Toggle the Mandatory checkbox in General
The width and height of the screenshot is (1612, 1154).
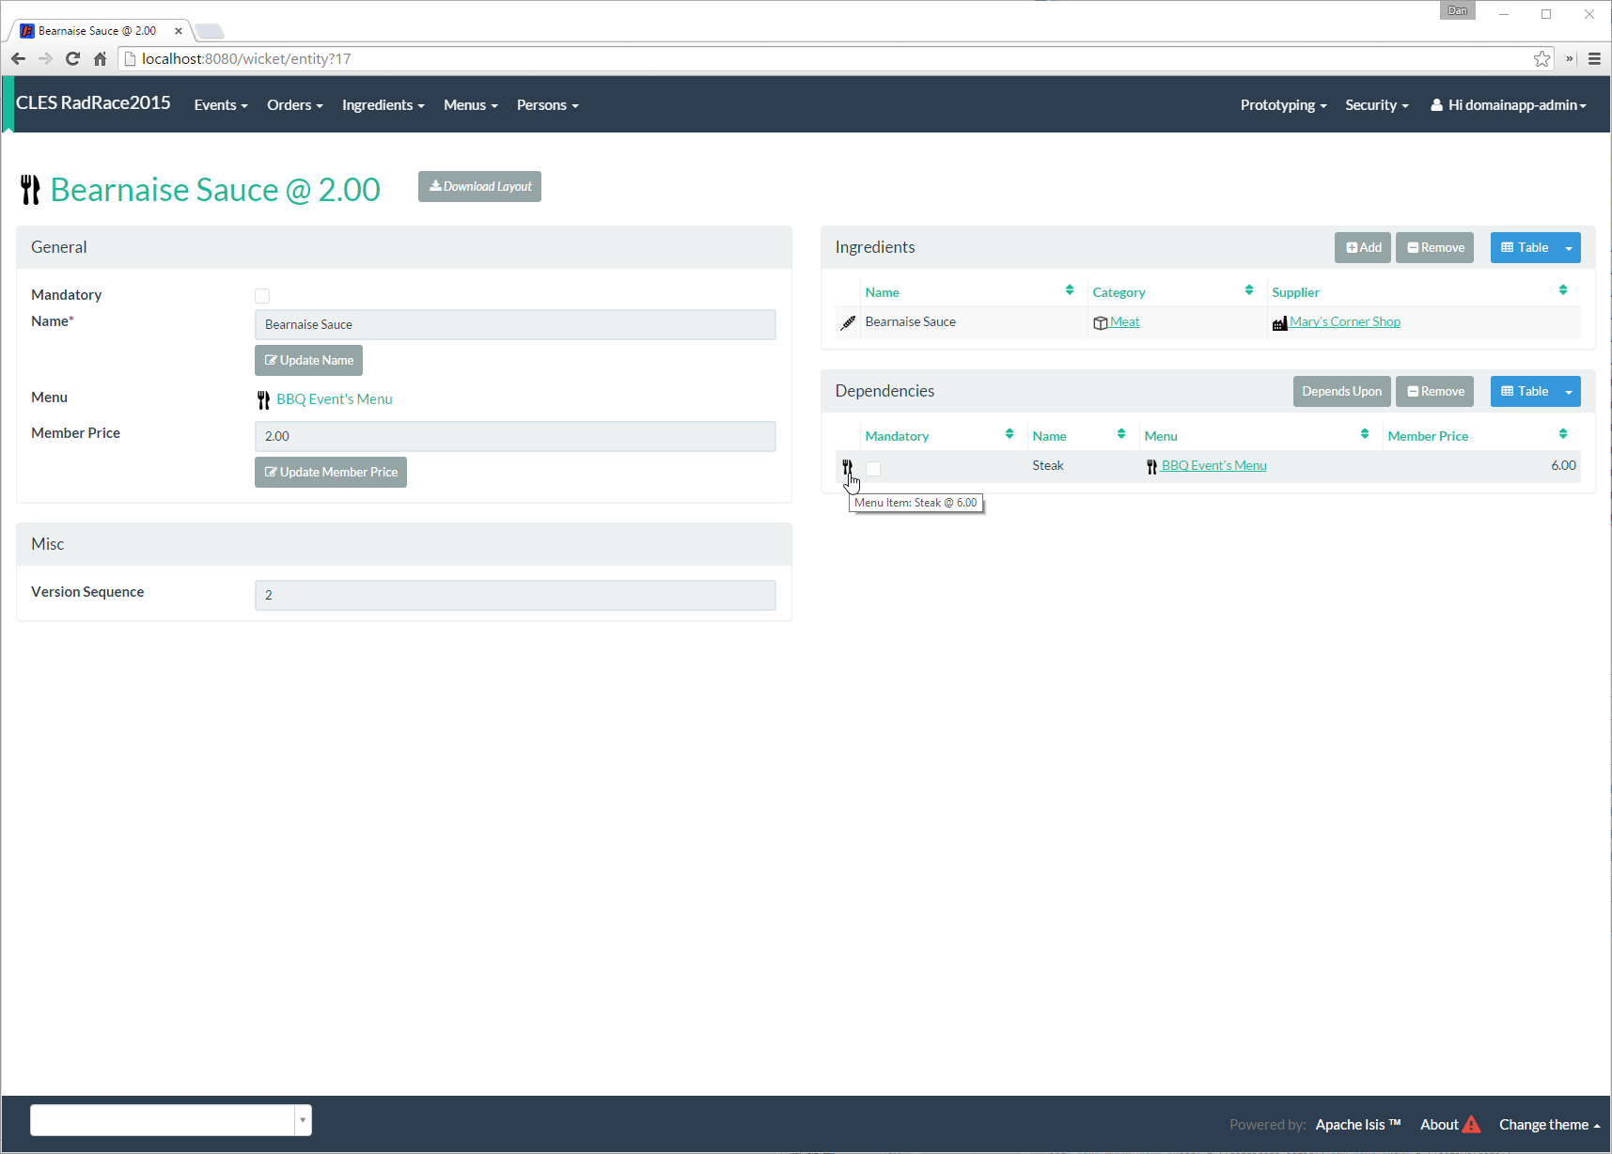(x=262, y=296)
